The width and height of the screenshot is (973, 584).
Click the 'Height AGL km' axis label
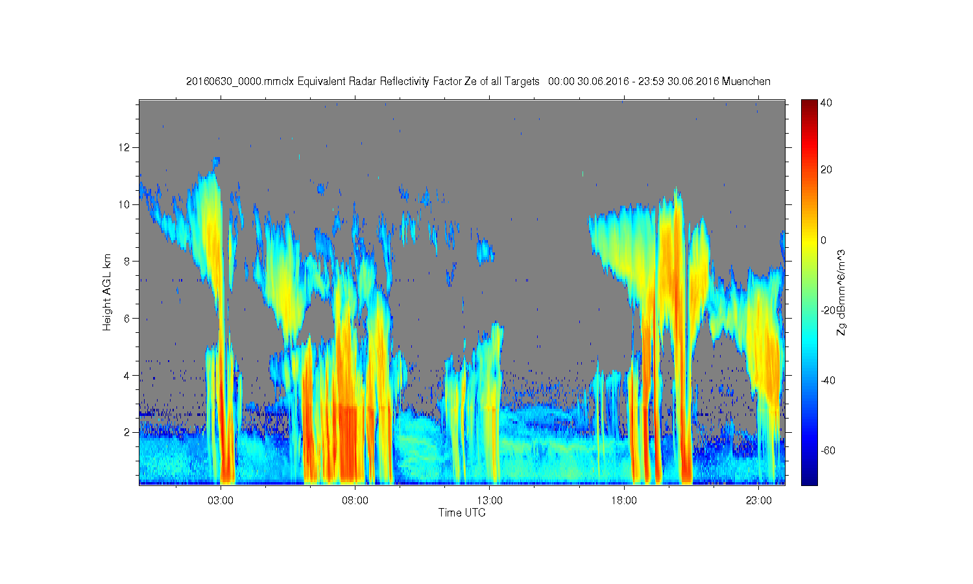click(107, 292)
